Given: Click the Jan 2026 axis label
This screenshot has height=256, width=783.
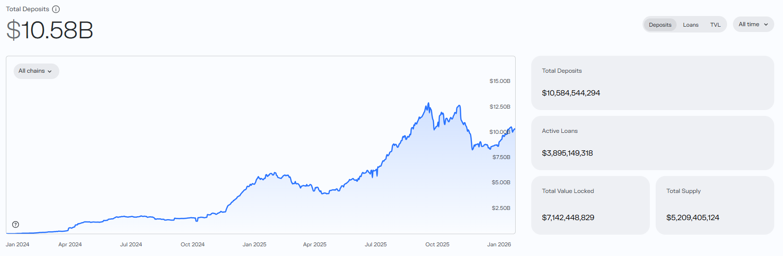Looking at the screenshot, I should pos(499,244).
